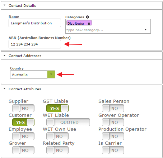Collapse the Contact Details section
Image resolution: width=163 pixels, height=158 pixels.
point(5,5)
